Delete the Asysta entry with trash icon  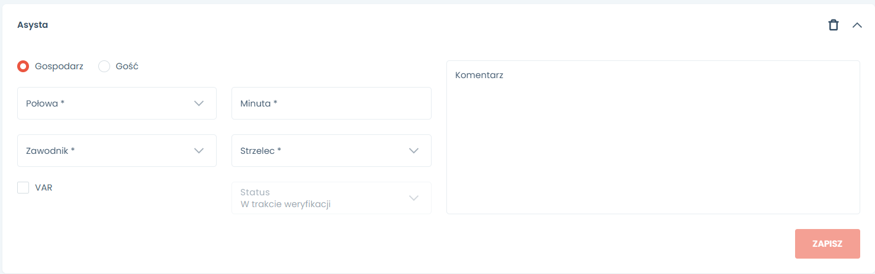833,25
